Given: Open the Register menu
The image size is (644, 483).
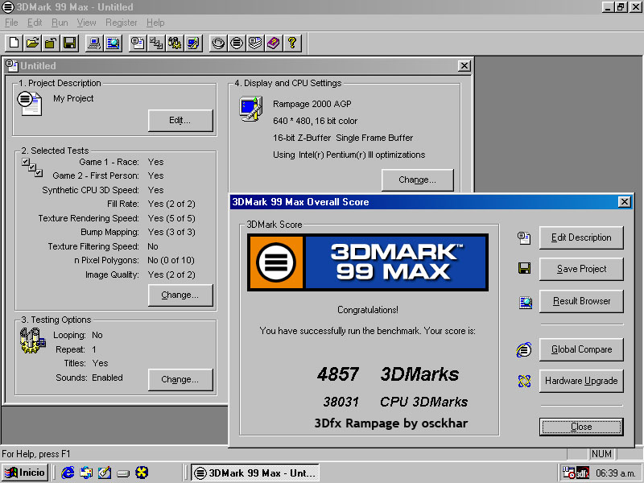Looking at the screenshot, I should tap(122, 23).
